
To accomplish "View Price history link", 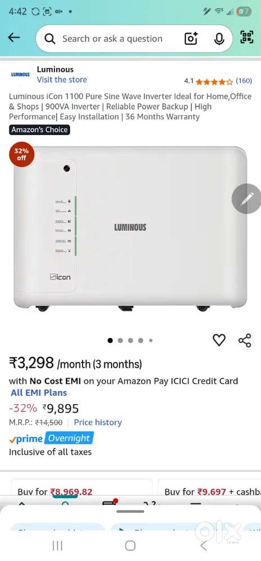I will coord(98,422).
